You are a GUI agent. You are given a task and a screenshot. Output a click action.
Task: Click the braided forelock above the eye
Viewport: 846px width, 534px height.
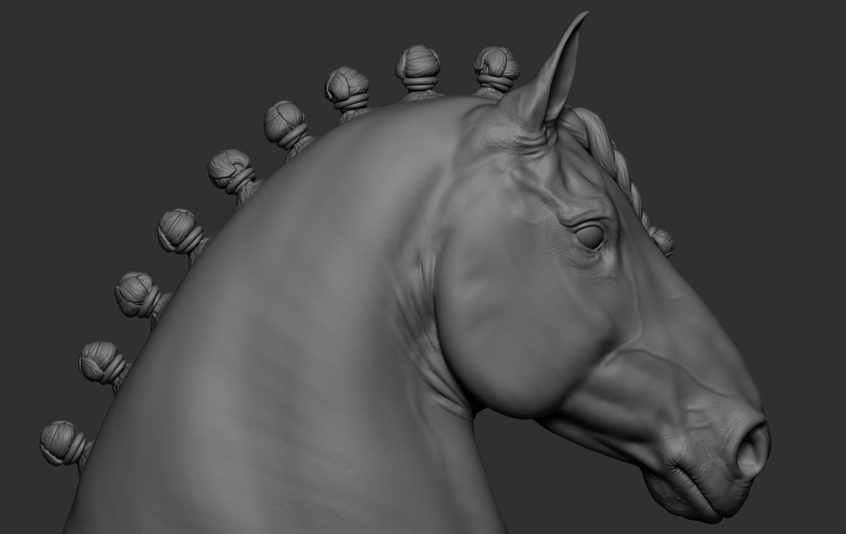(621, 178)
